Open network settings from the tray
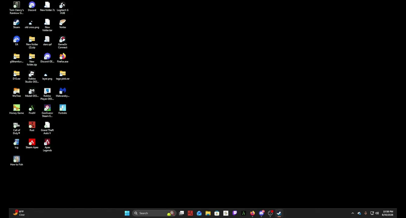Image resolution: width=406 pixels, height=218 pixels. tap(372, 213)
